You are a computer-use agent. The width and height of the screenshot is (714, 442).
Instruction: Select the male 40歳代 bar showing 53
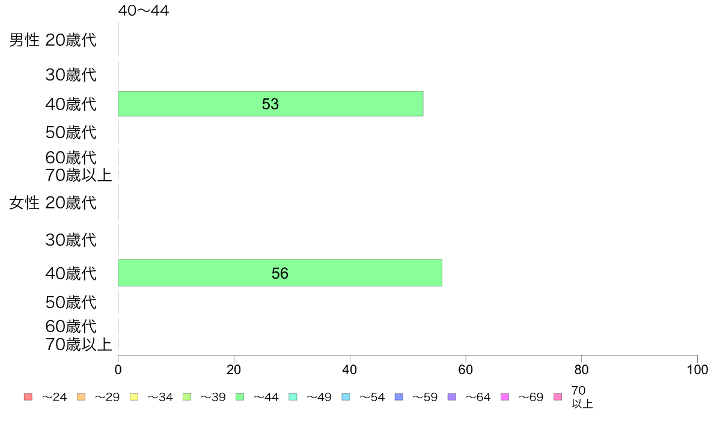(270, 104)
